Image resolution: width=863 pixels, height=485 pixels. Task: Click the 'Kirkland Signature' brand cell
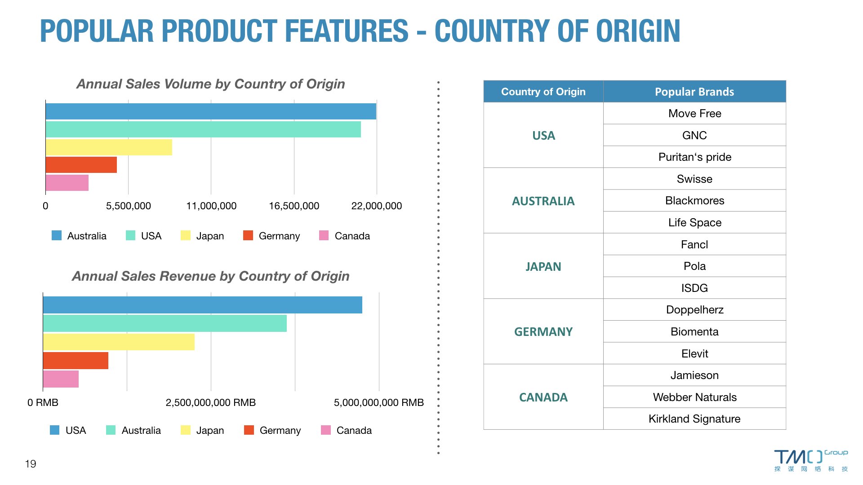694,419
